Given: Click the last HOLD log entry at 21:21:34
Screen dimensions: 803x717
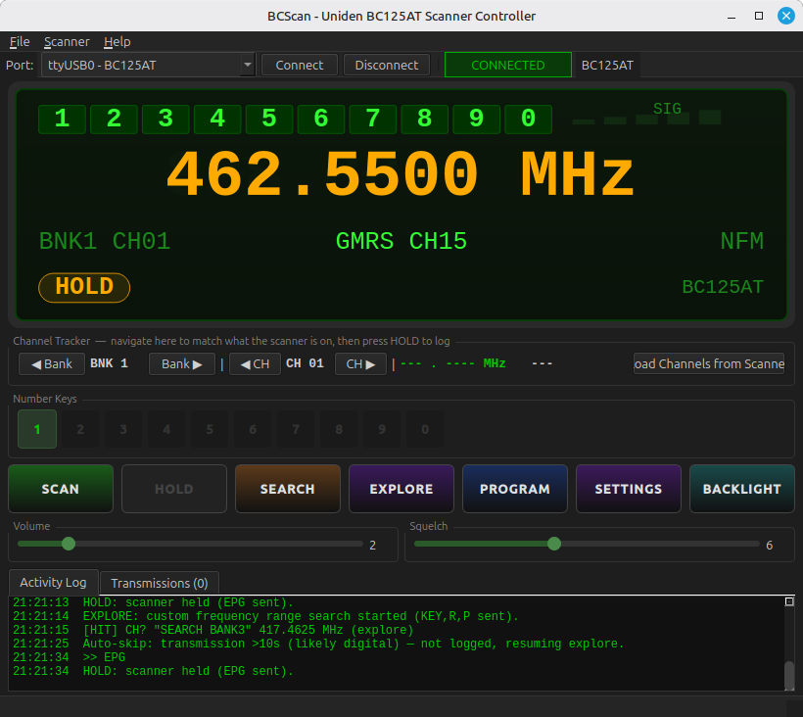Looking at the screenshot, I should tap(153, 671).
